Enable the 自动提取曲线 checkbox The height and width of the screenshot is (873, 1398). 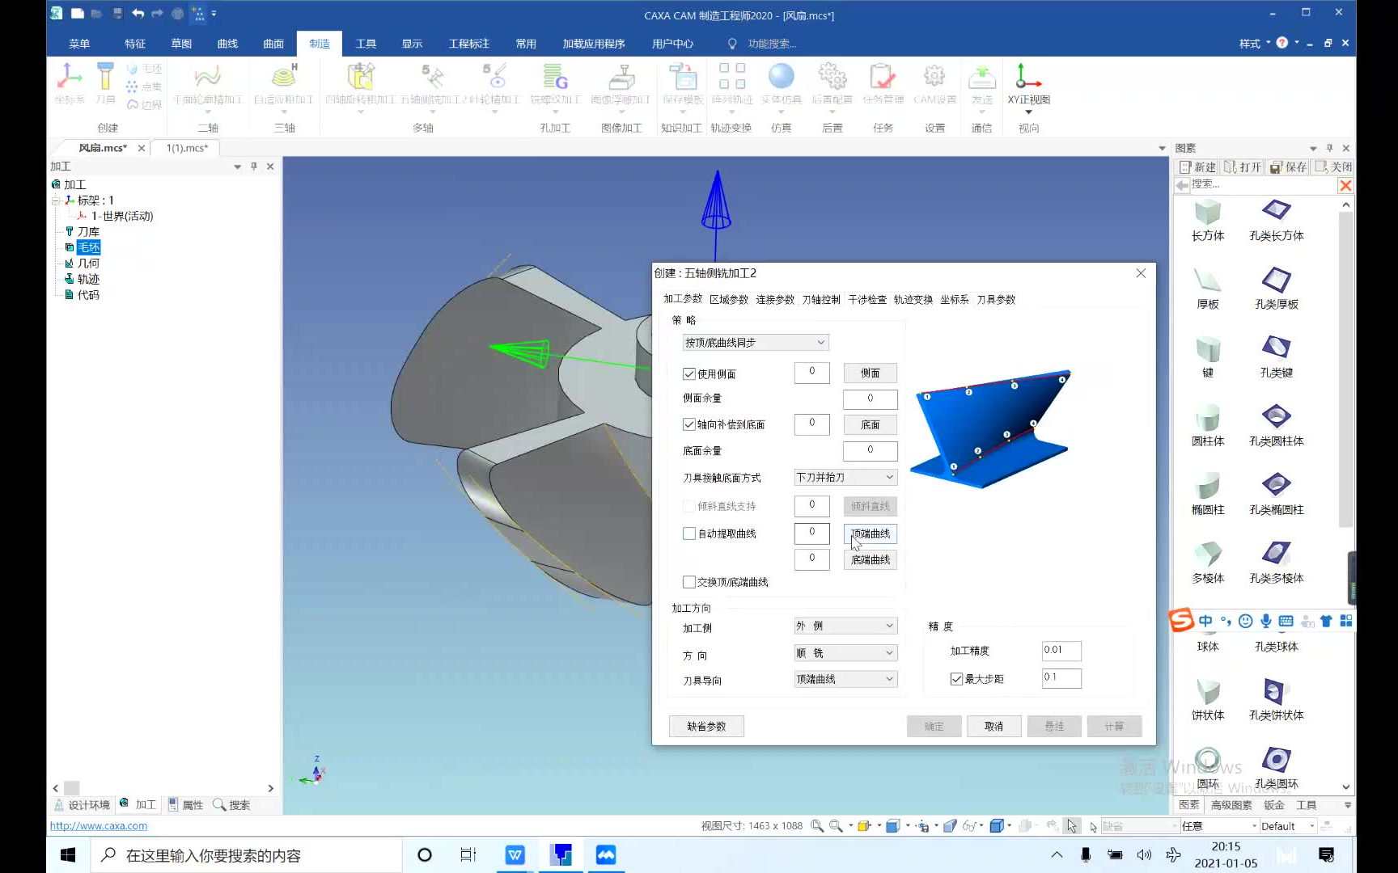click(689, 533)
